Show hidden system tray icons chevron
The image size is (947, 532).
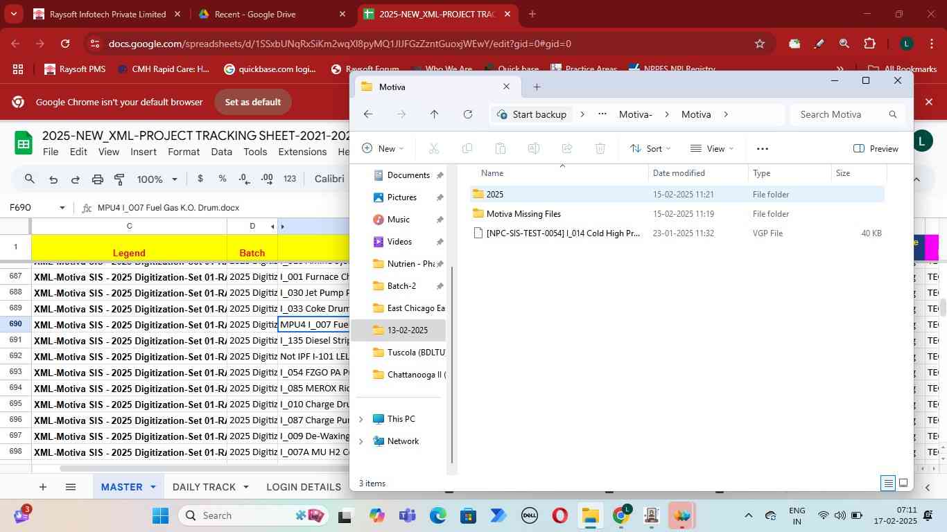(x=748, y=515)
